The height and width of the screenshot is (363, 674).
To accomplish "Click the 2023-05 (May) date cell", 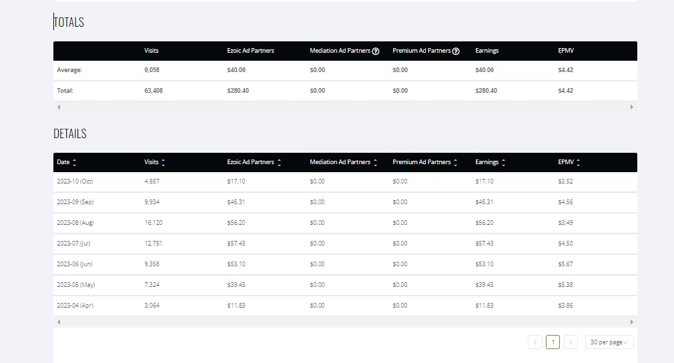I will (75, 284).
